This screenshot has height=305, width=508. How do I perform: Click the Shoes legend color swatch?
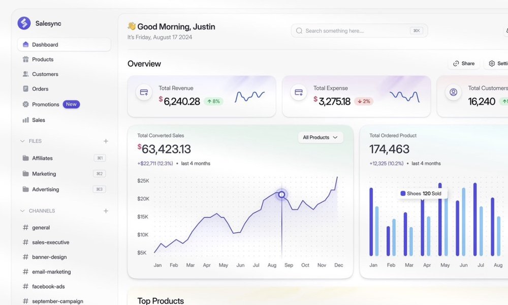(403, 194)
